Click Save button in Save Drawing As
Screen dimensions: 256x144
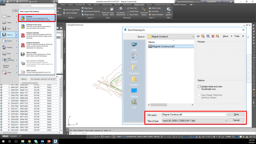tap(236, 114)
